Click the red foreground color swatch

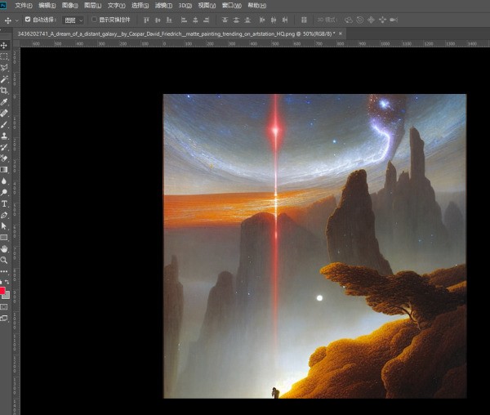point(2,291)
